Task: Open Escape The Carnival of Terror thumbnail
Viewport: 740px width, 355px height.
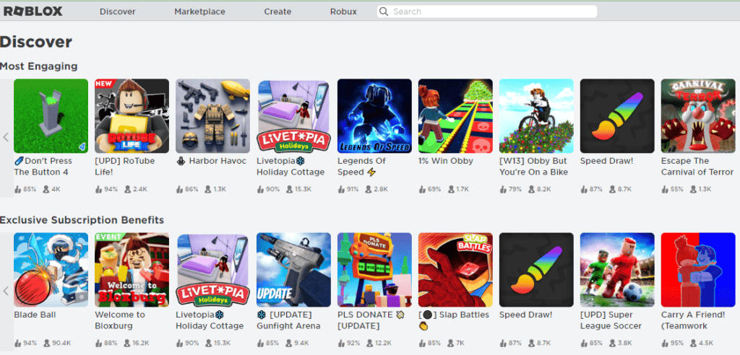Action: point(699,116)
